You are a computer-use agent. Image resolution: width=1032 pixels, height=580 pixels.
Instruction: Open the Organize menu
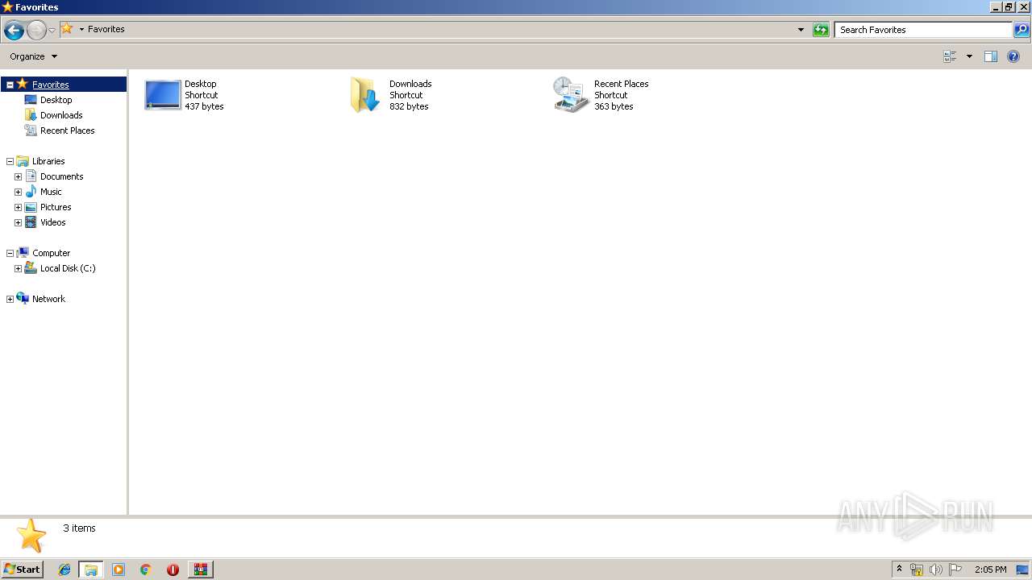click(x=34, y=56)
